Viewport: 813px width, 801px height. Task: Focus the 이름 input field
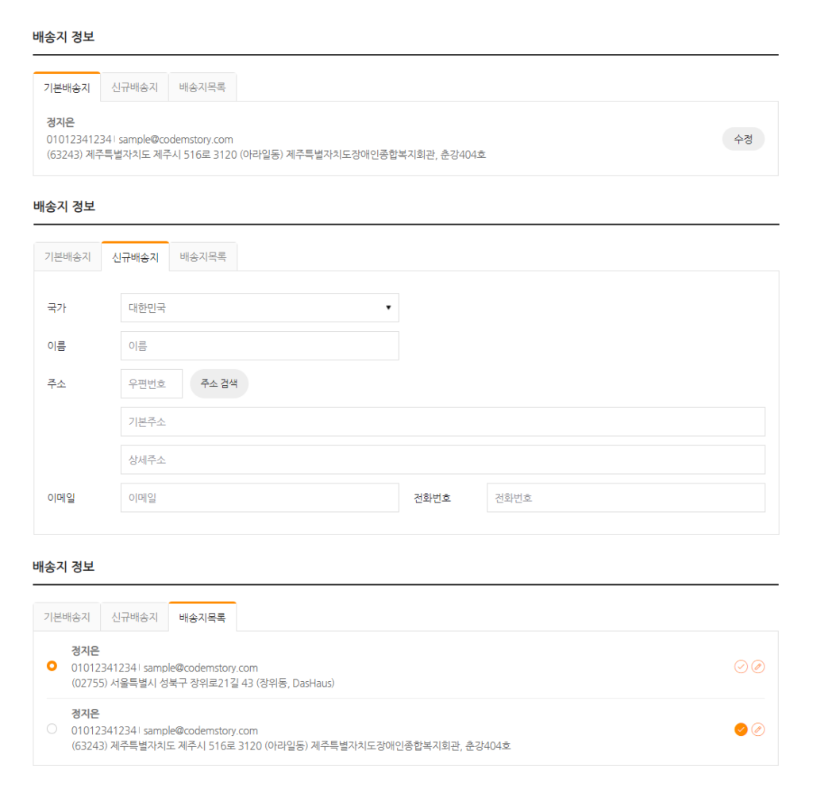coord(260,346)
